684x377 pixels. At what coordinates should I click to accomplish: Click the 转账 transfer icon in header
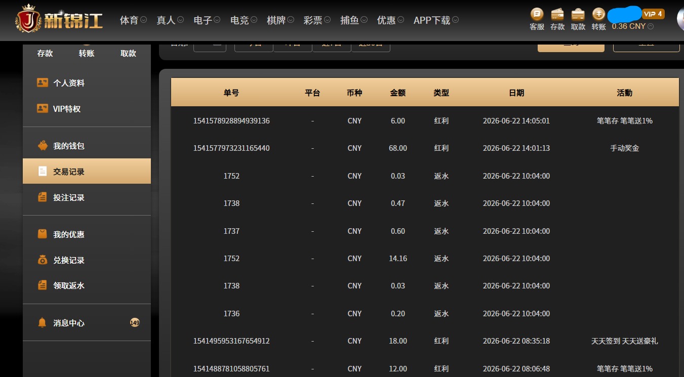point(598,14)
